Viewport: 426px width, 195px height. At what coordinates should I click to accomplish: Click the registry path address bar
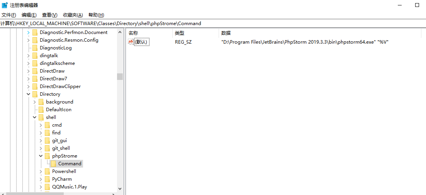click(213, 23)
